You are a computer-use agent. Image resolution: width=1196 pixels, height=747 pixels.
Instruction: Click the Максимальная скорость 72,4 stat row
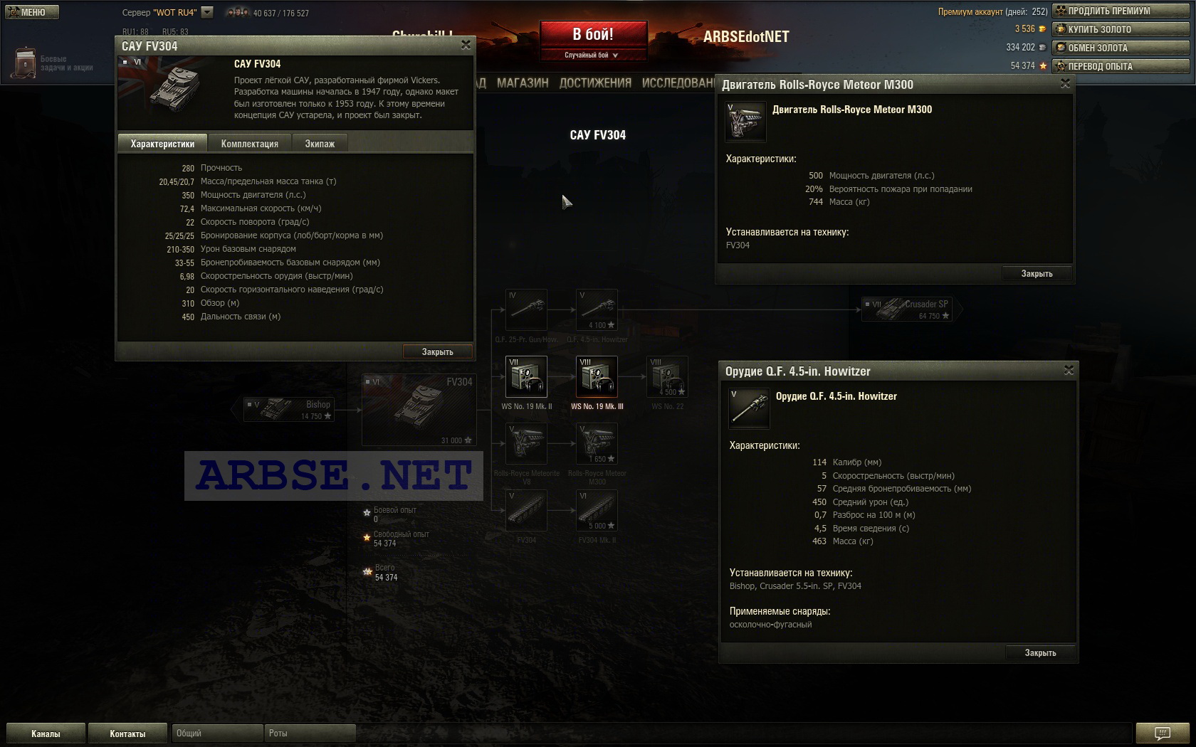click(x=250, y=208)
